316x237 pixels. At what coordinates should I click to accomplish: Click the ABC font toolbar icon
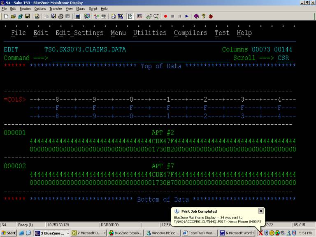(x=97, y=16)
